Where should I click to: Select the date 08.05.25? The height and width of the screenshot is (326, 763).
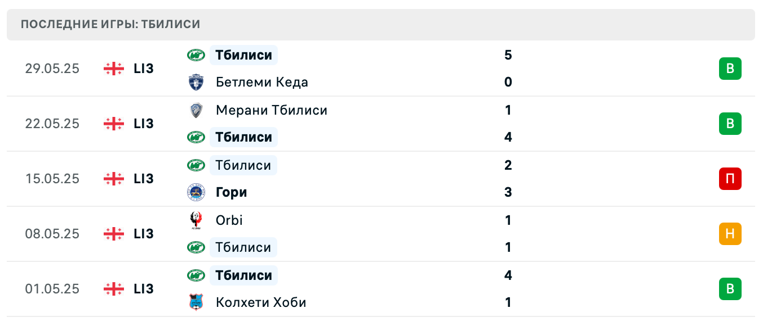pos(52,234)
